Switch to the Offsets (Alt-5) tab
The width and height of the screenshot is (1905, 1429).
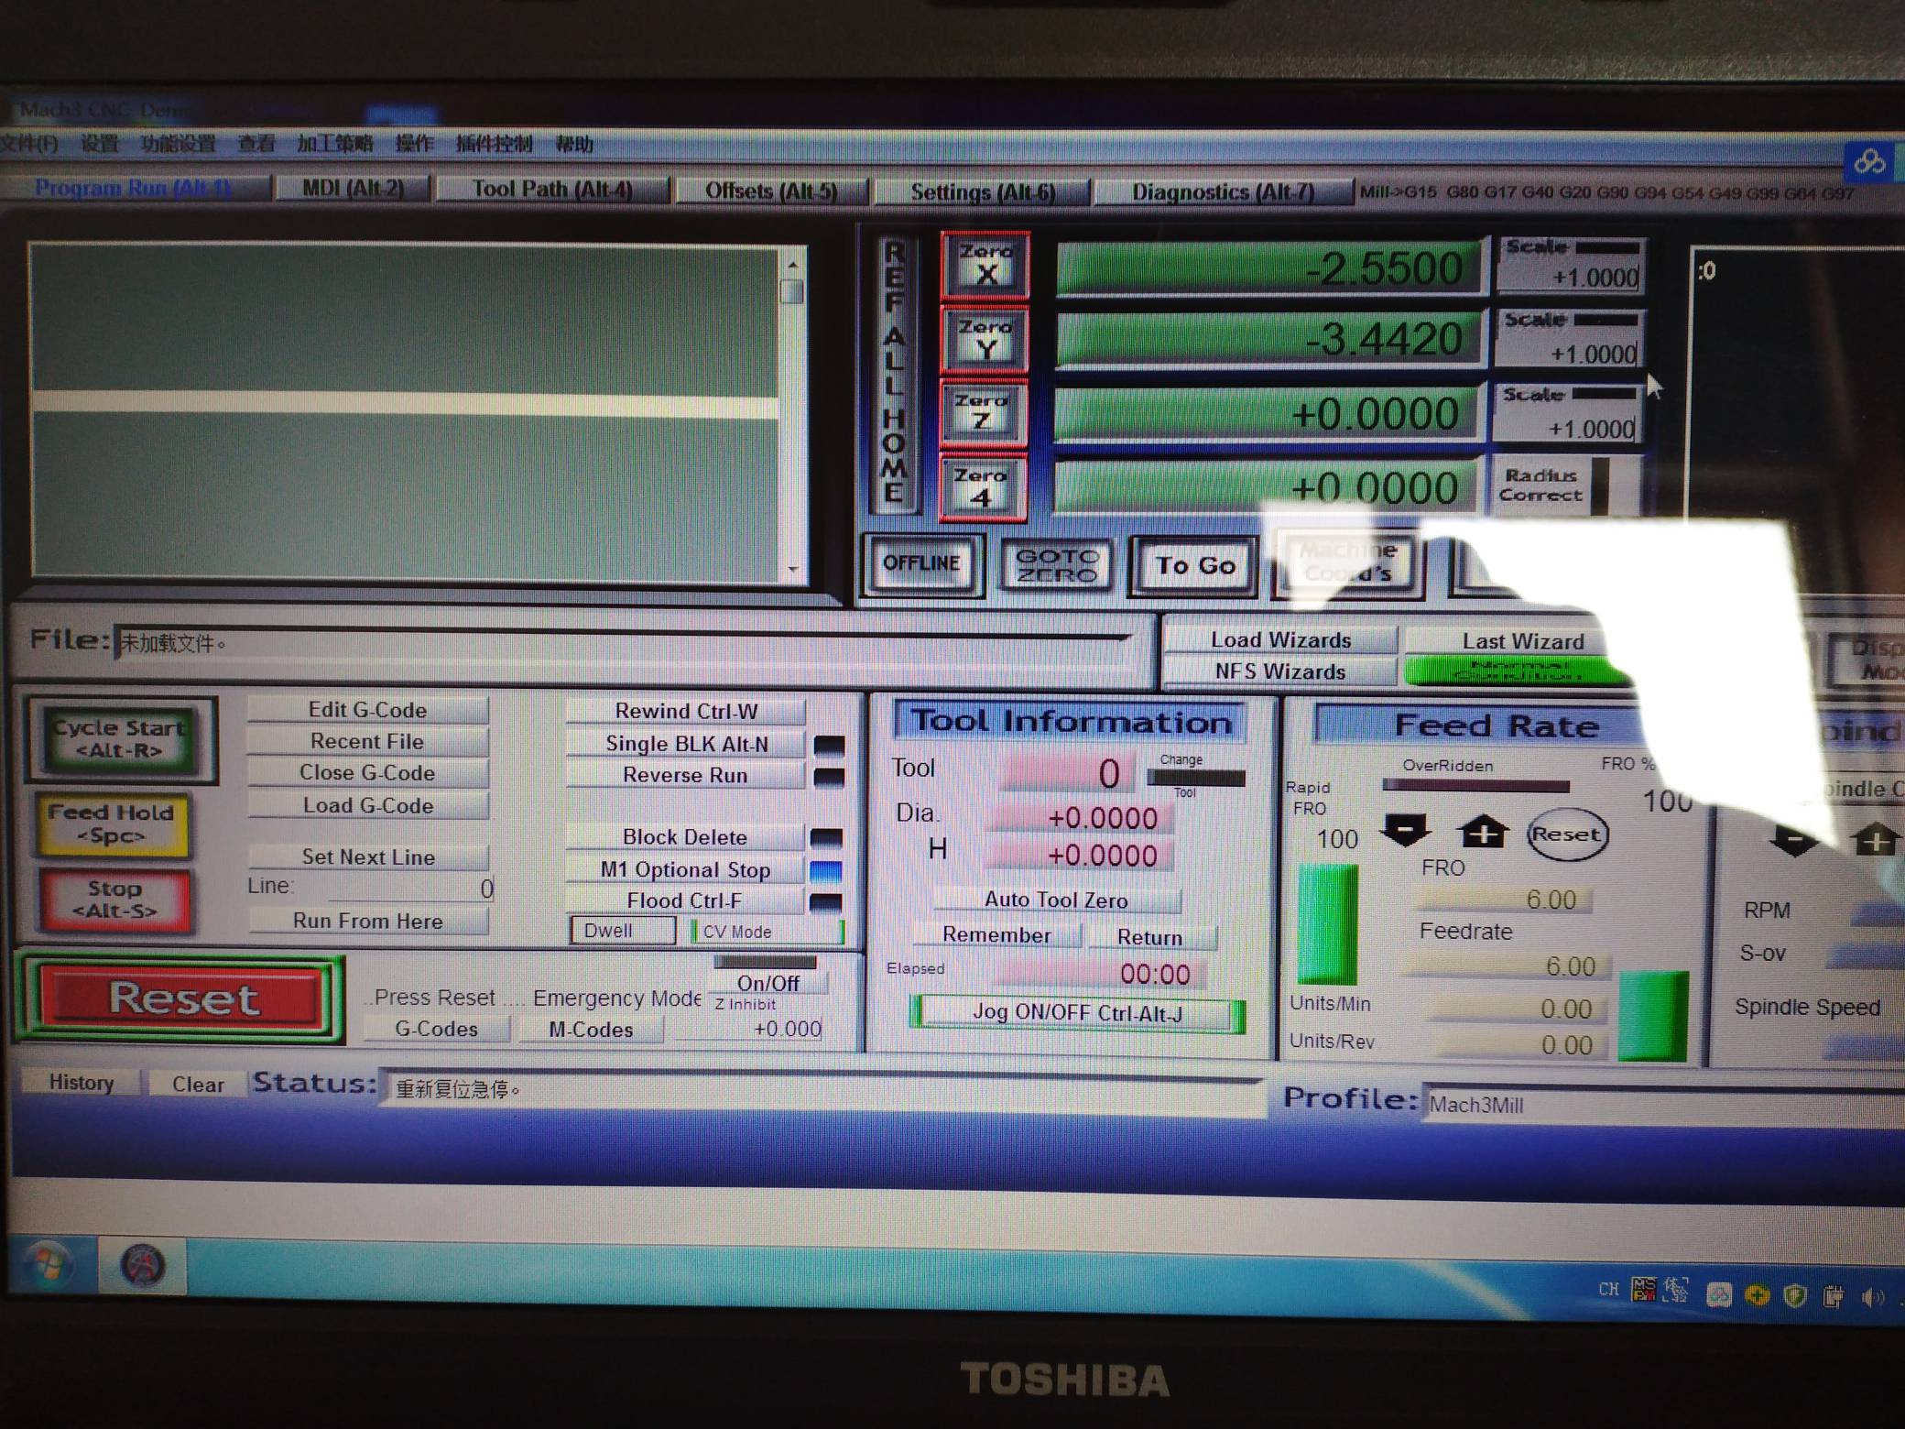click(771, 191)
